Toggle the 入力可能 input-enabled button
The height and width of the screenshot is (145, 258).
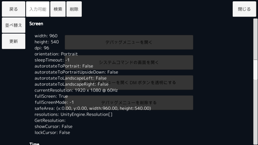(38, 9)
